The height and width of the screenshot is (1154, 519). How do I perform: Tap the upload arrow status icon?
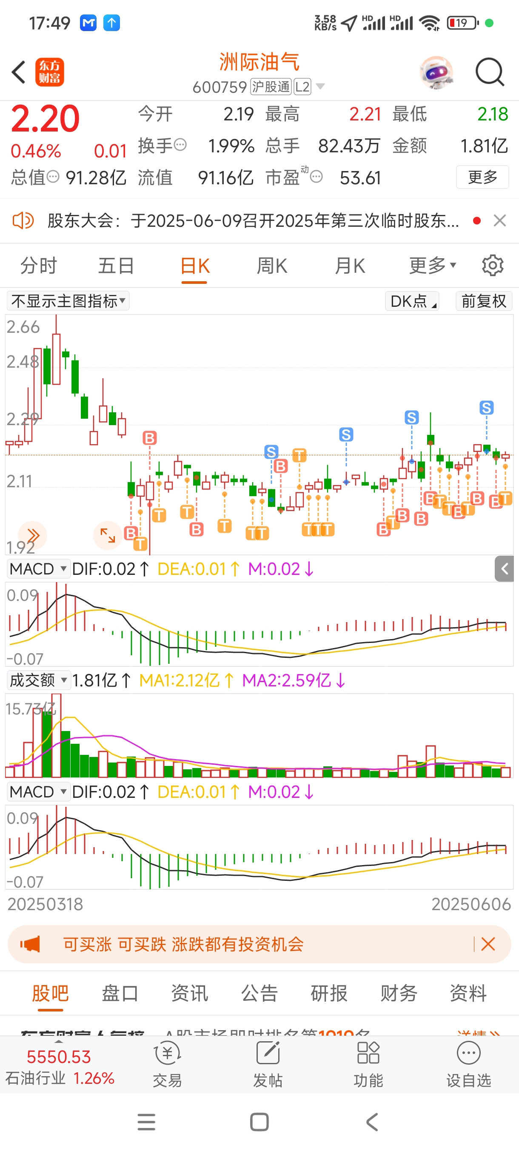click(111, 23)
